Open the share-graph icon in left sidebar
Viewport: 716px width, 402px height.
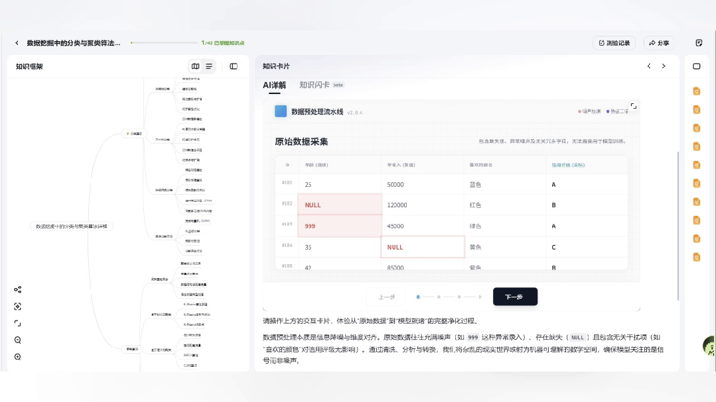coord(18,289)
